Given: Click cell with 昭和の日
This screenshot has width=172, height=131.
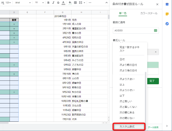Looking at the screenshot, I should [x=82, y=37].
